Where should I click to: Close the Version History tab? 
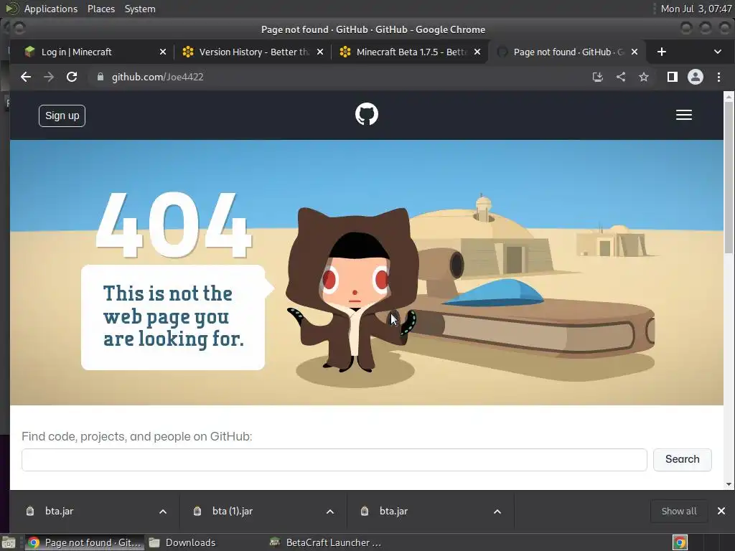coord(320,52)
